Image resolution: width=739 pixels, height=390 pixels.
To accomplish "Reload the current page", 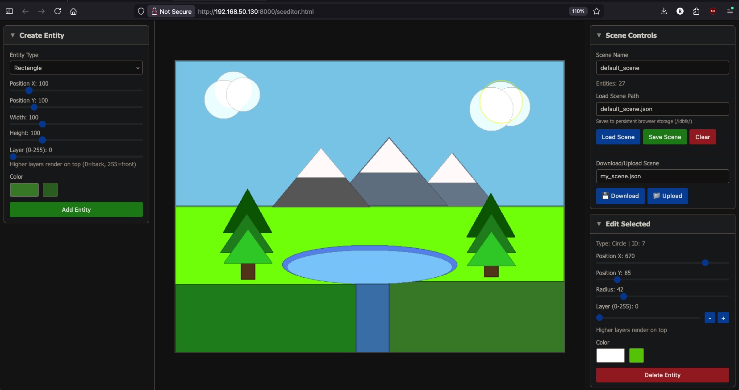I will (58, 11).
